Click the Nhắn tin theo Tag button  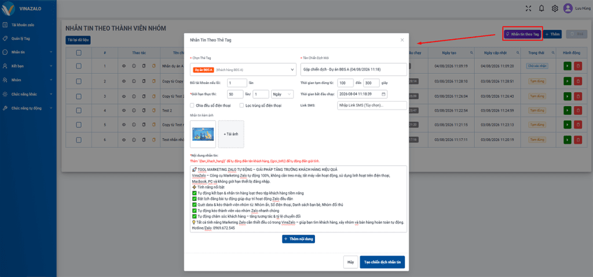523,34
